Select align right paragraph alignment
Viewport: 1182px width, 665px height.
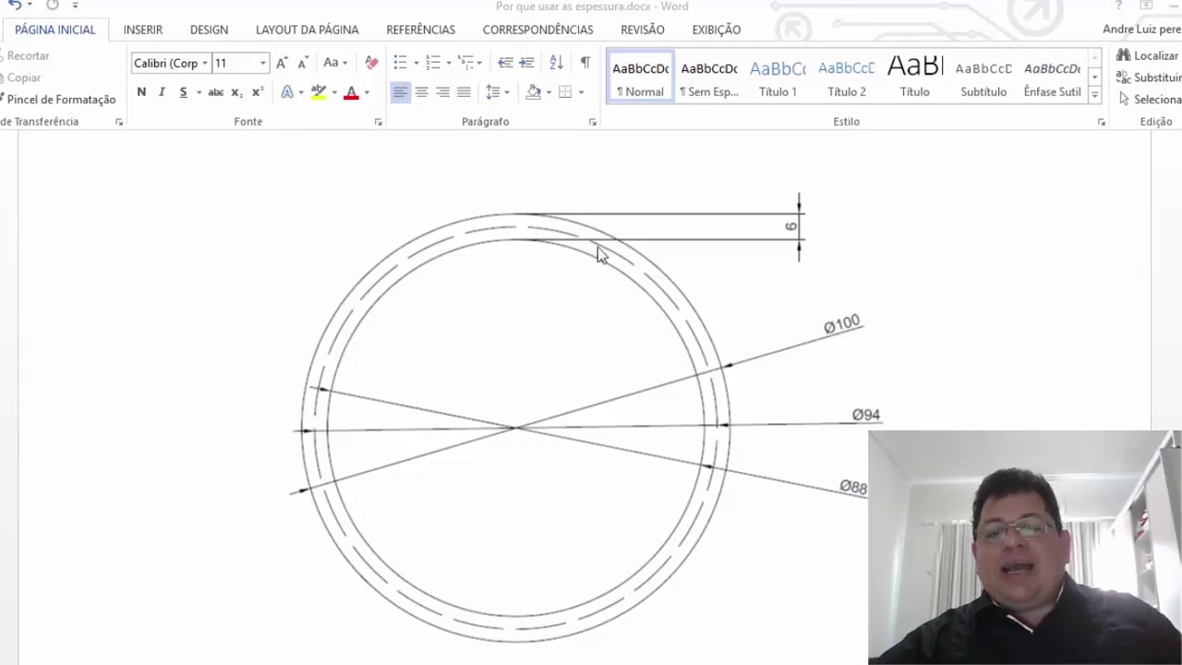[442, 91]
